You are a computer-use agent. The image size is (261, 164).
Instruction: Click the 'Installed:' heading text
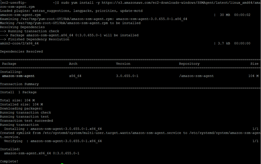click(x=10, y=149)
